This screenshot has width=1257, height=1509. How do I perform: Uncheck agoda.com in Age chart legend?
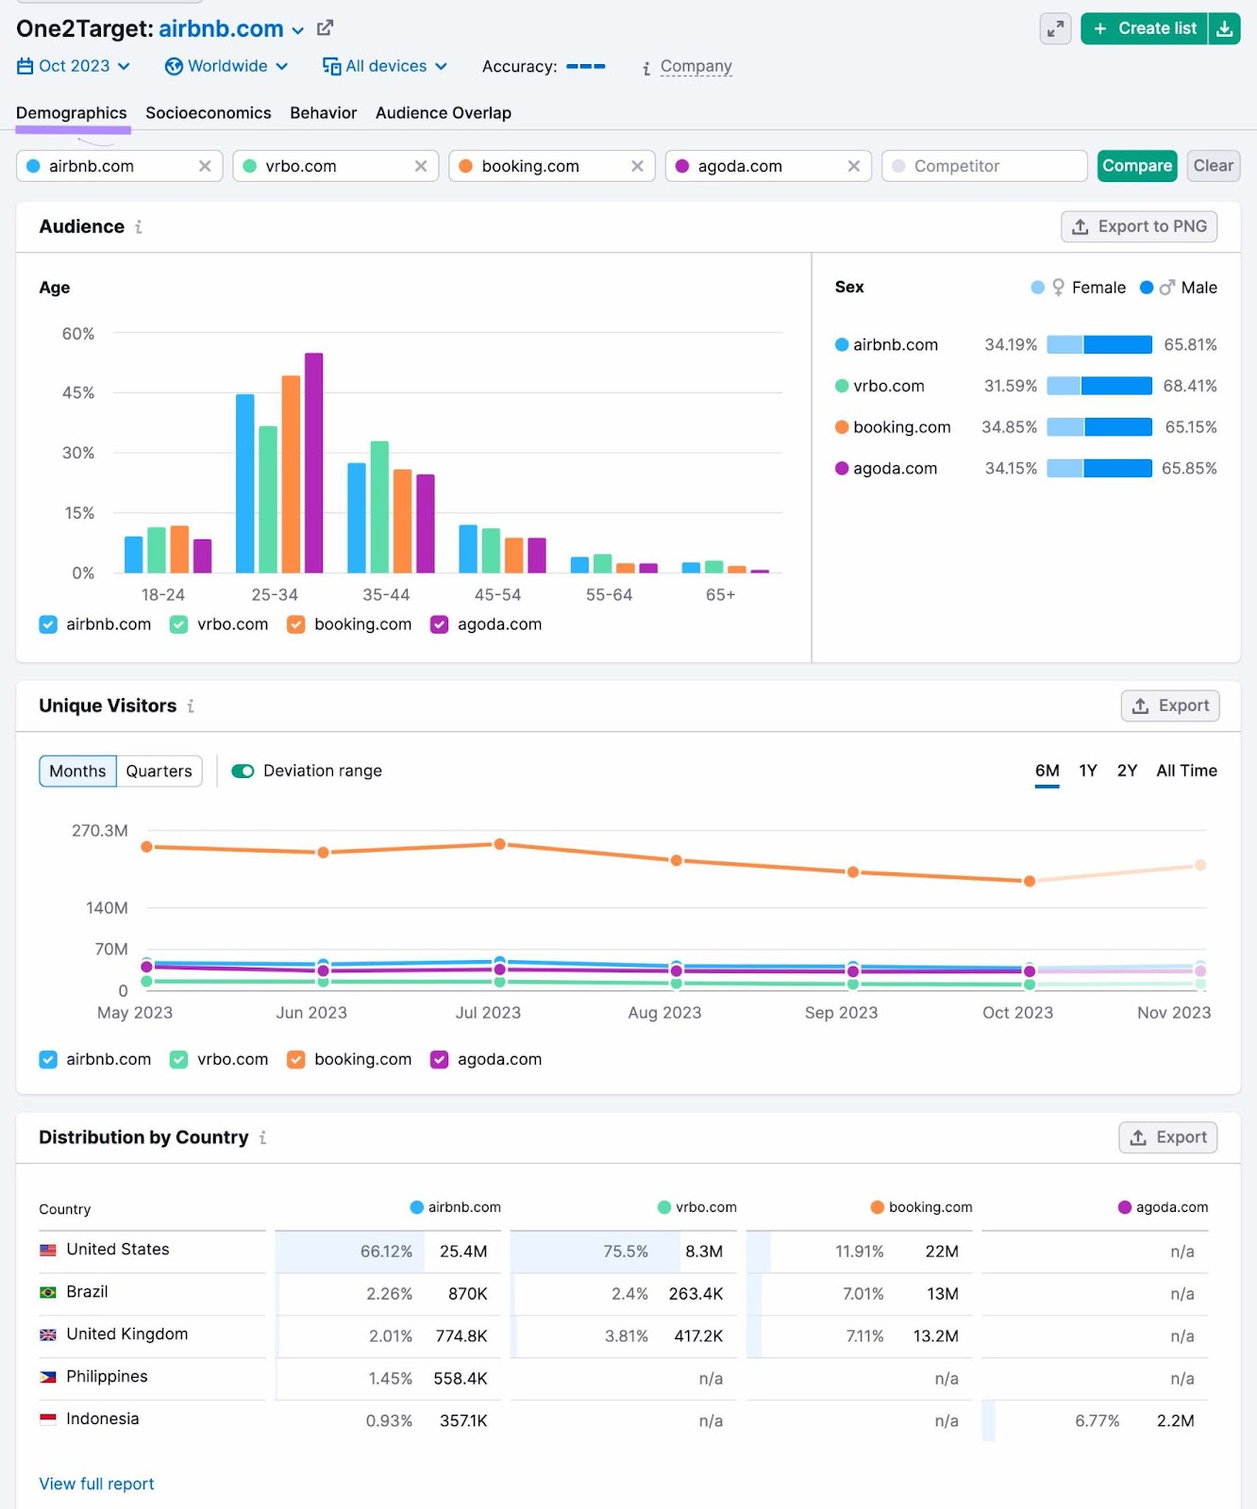click(439, 624)
